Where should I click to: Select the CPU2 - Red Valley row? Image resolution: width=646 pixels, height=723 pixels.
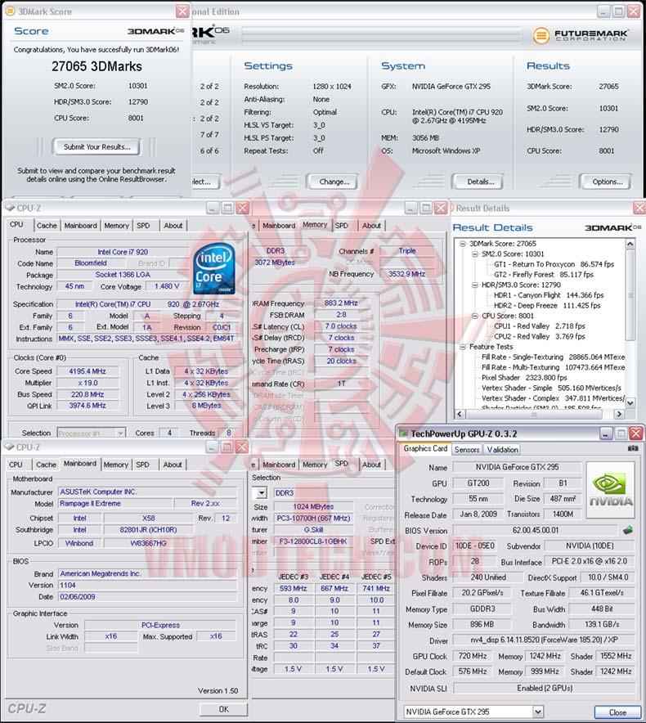540,336
